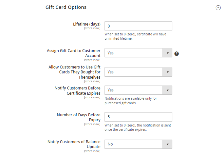Click the help question mark icon

point(177,53)
